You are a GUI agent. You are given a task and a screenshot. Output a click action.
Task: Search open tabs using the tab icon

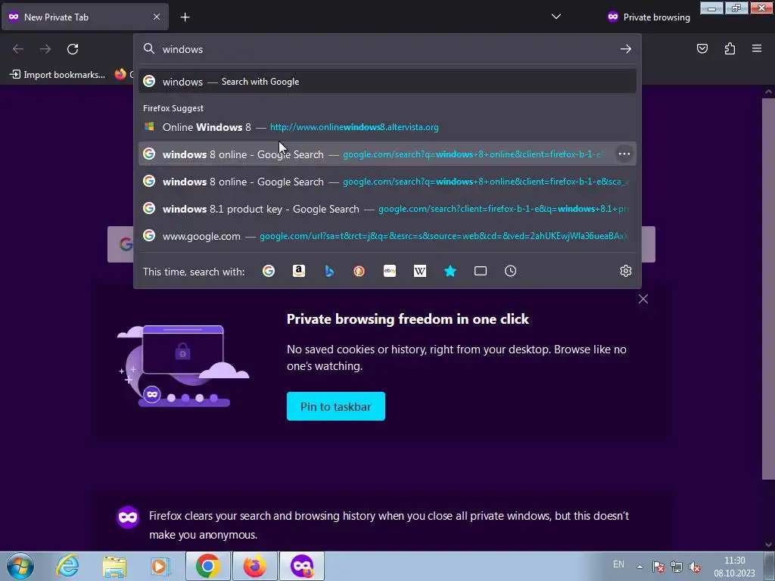[481, 271]
